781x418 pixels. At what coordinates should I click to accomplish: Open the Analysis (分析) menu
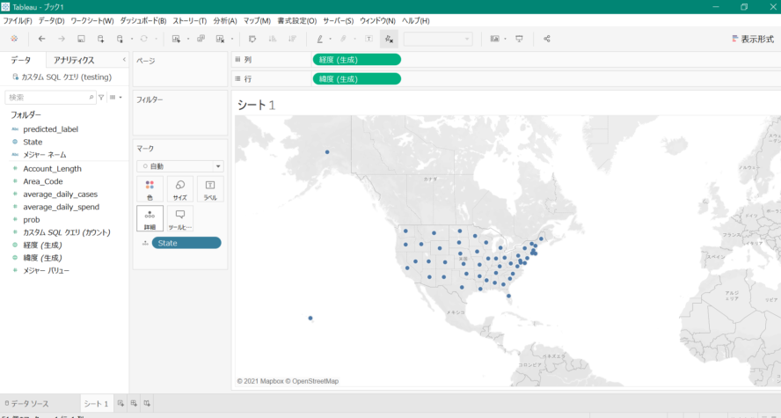tap(225, 21)
